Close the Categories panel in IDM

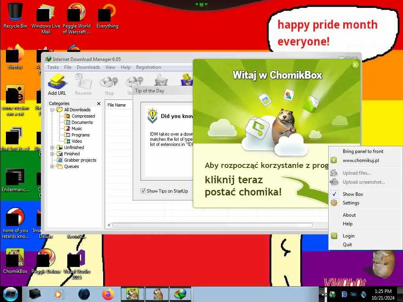[x=99, y=103]
